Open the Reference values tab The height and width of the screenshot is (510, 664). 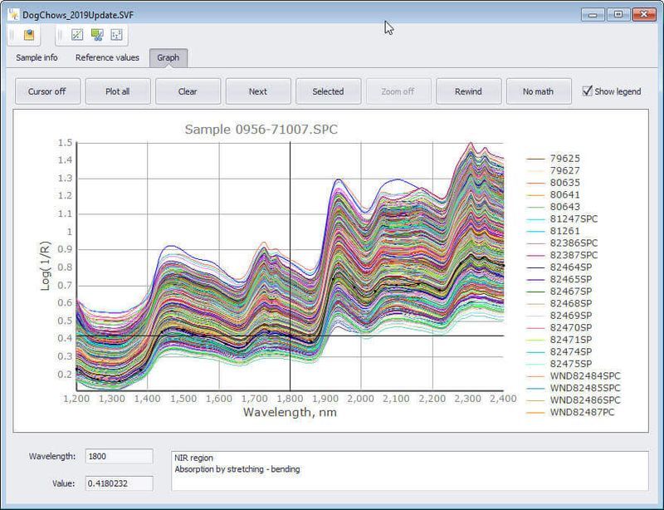107,58
